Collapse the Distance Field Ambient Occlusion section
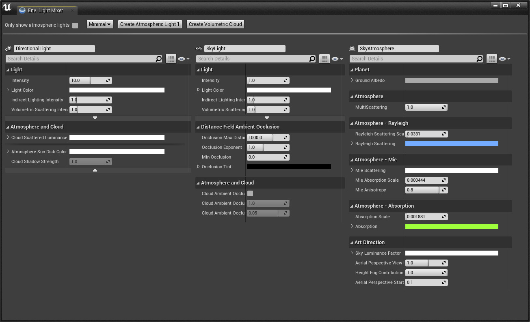The height and width of the screenshot is (322, 530). (198, 127)
